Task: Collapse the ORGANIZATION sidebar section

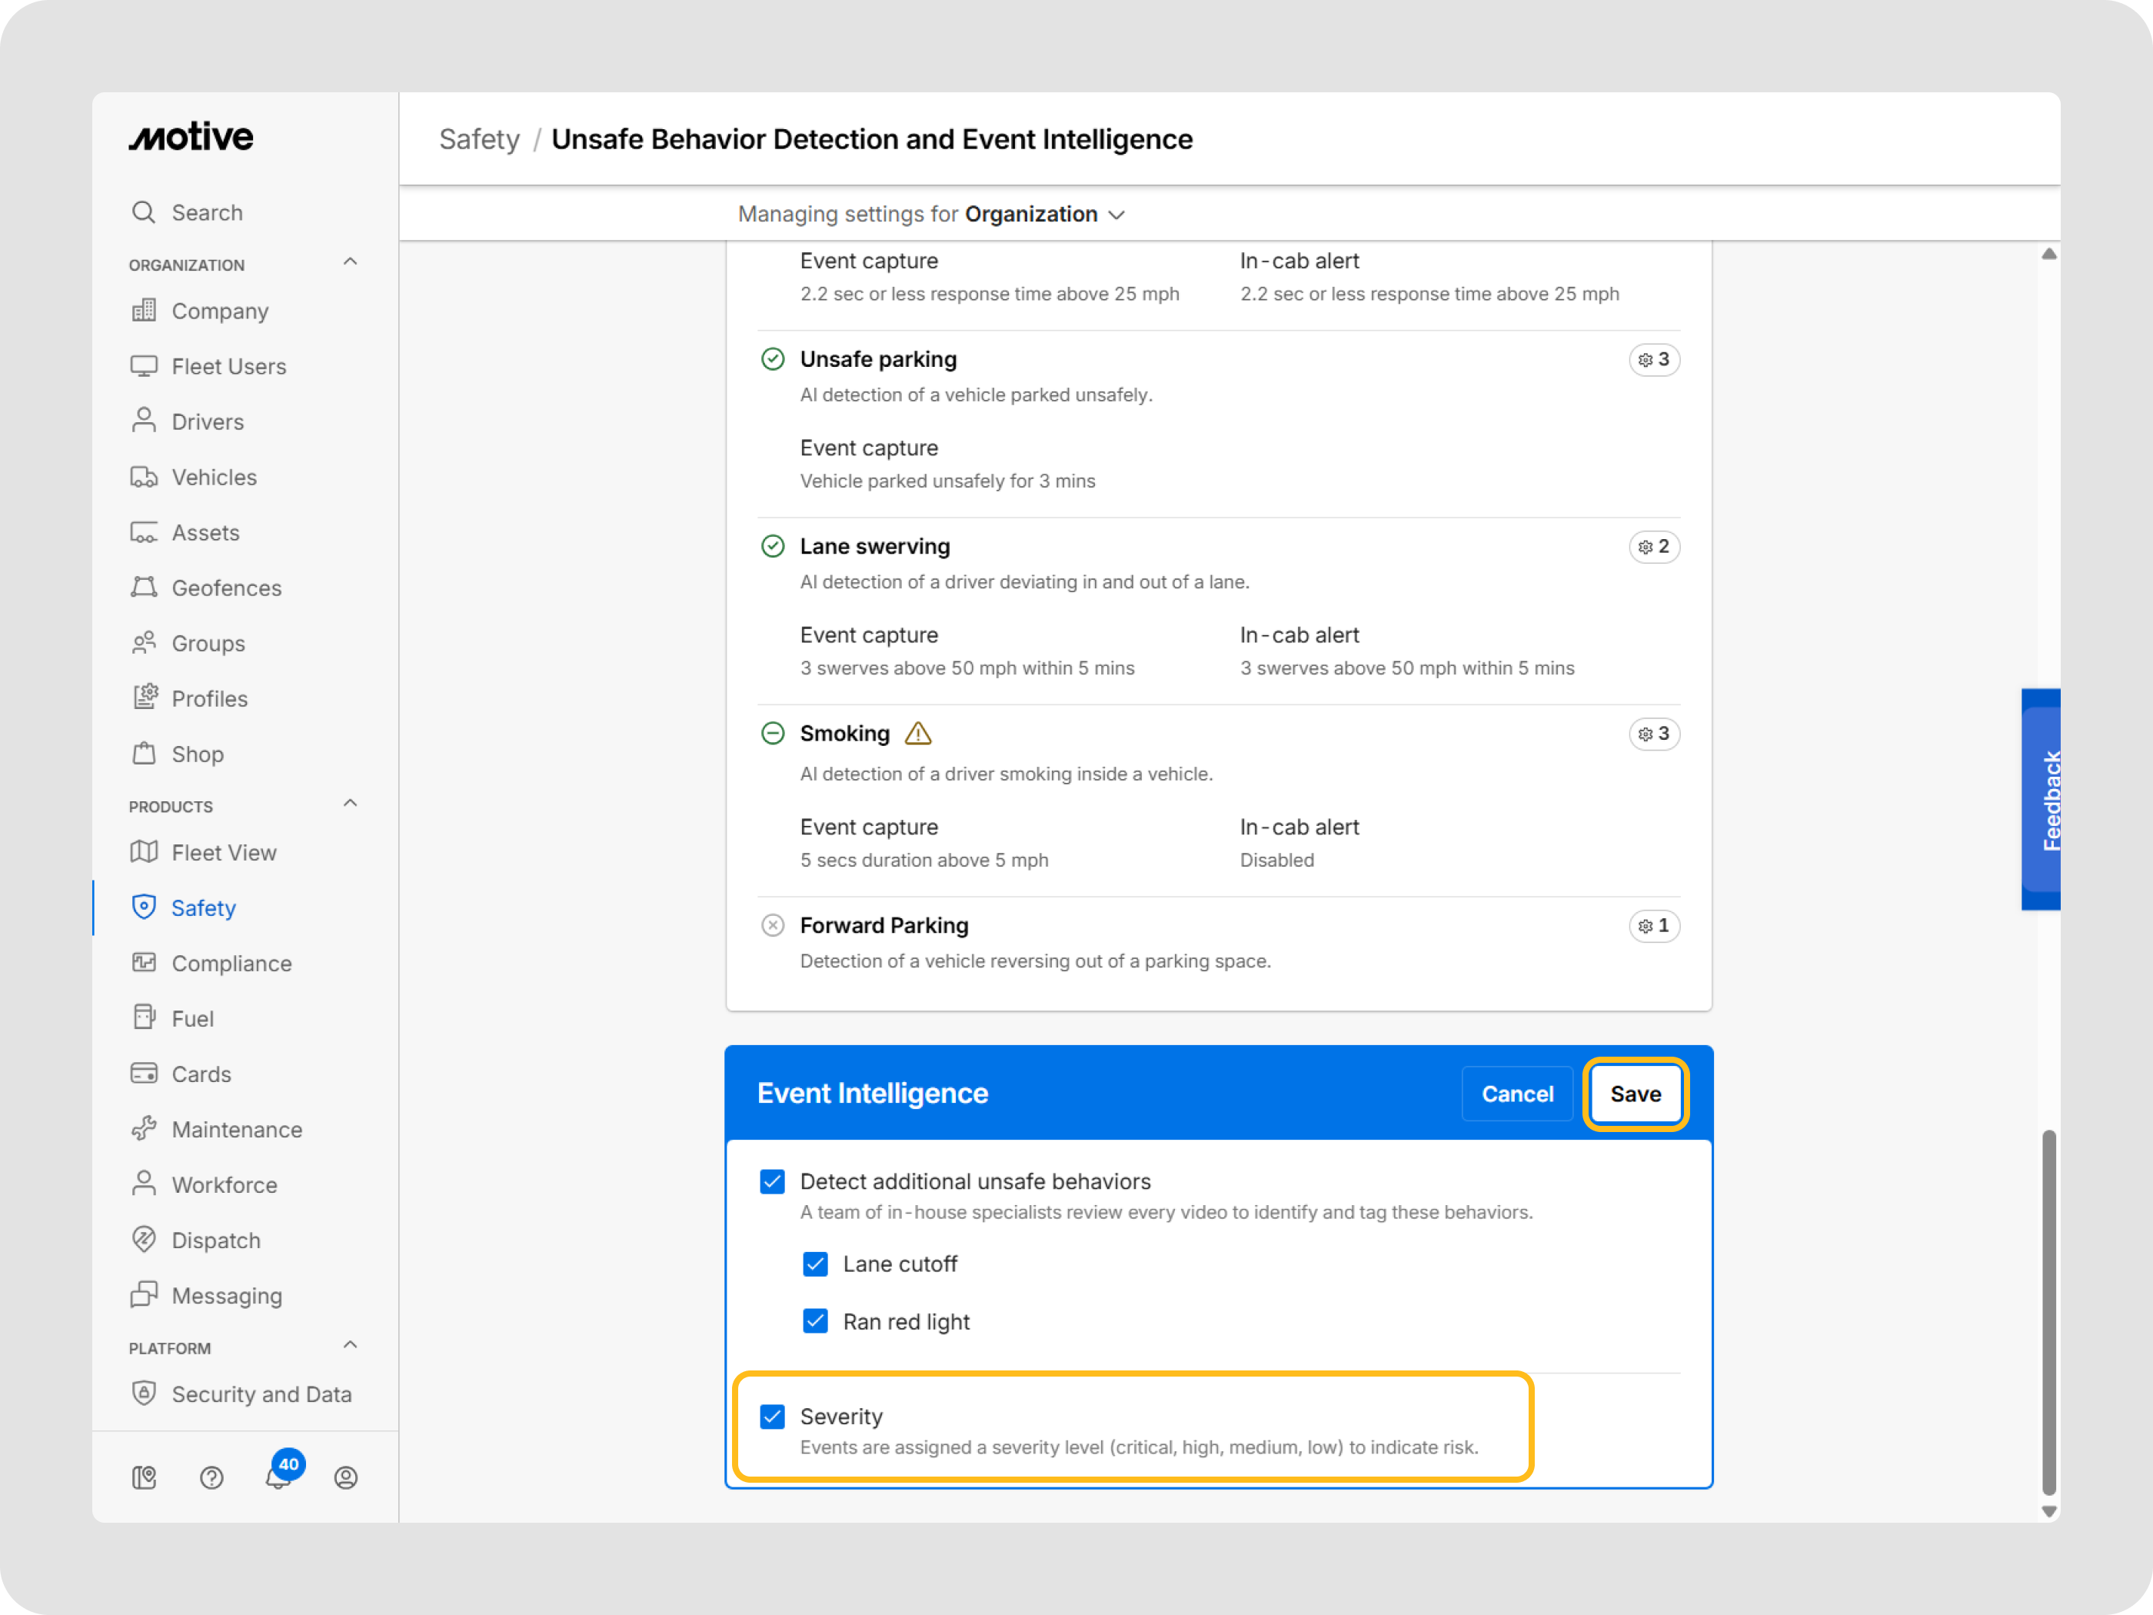Action: click(x=351, y=262)
